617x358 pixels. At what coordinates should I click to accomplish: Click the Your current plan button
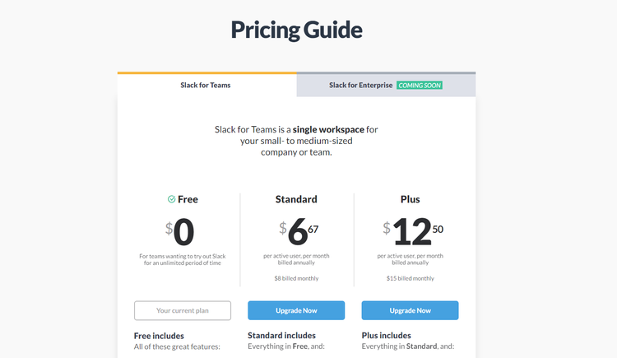pyautogui.click(x=183, y=310)
